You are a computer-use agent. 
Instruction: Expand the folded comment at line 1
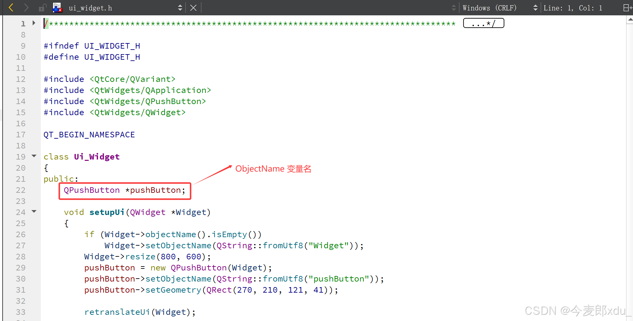[x=34, y=23]
